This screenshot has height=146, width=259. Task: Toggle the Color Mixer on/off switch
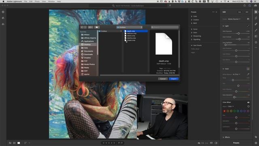248,102
